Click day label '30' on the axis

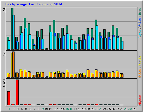point(130,109)
